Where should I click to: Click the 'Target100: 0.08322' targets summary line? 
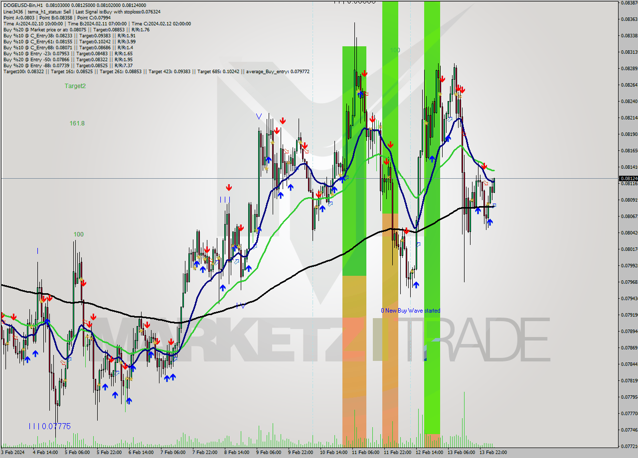coord(156,71)
